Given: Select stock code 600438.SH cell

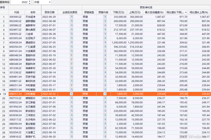Looking at the screenshot, I should [16, 42].
